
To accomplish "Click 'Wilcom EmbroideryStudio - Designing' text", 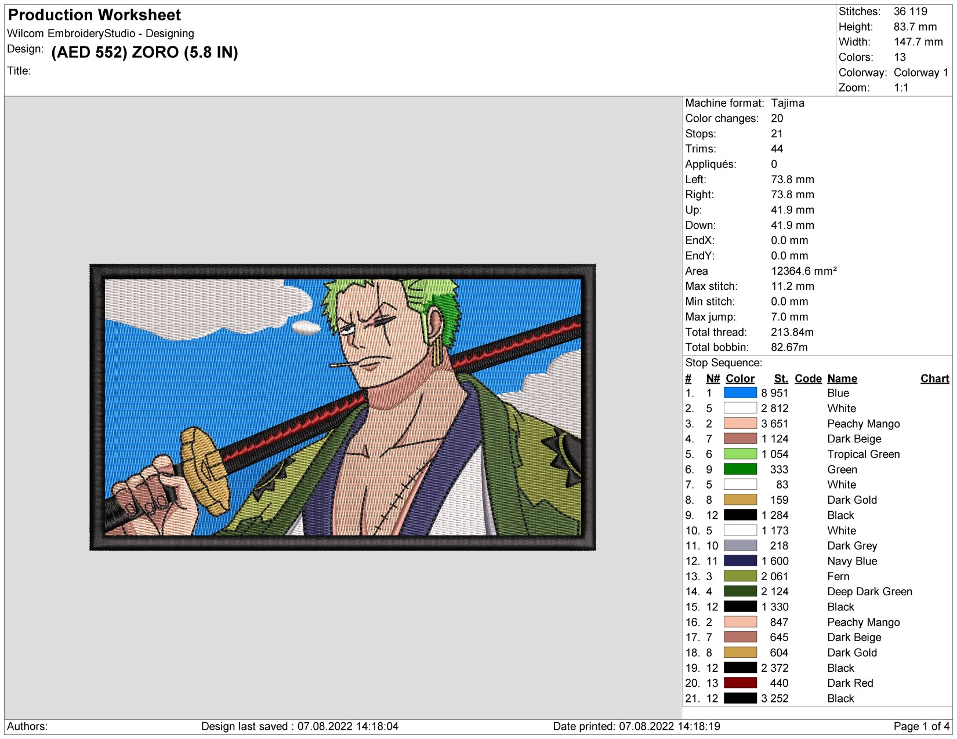I will [100, 34].
